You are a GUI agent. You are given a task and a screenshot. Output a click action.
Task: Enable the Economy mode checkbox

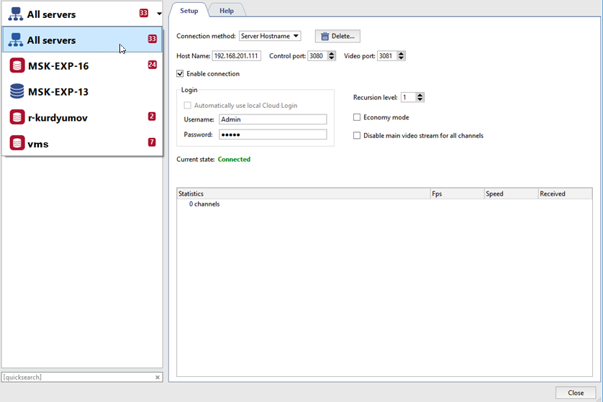(357, 117)
